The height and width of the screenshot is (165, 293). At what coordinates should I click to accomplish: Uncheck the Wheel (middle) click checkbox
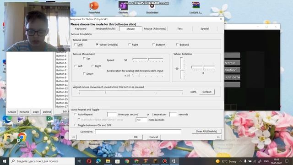97,44
